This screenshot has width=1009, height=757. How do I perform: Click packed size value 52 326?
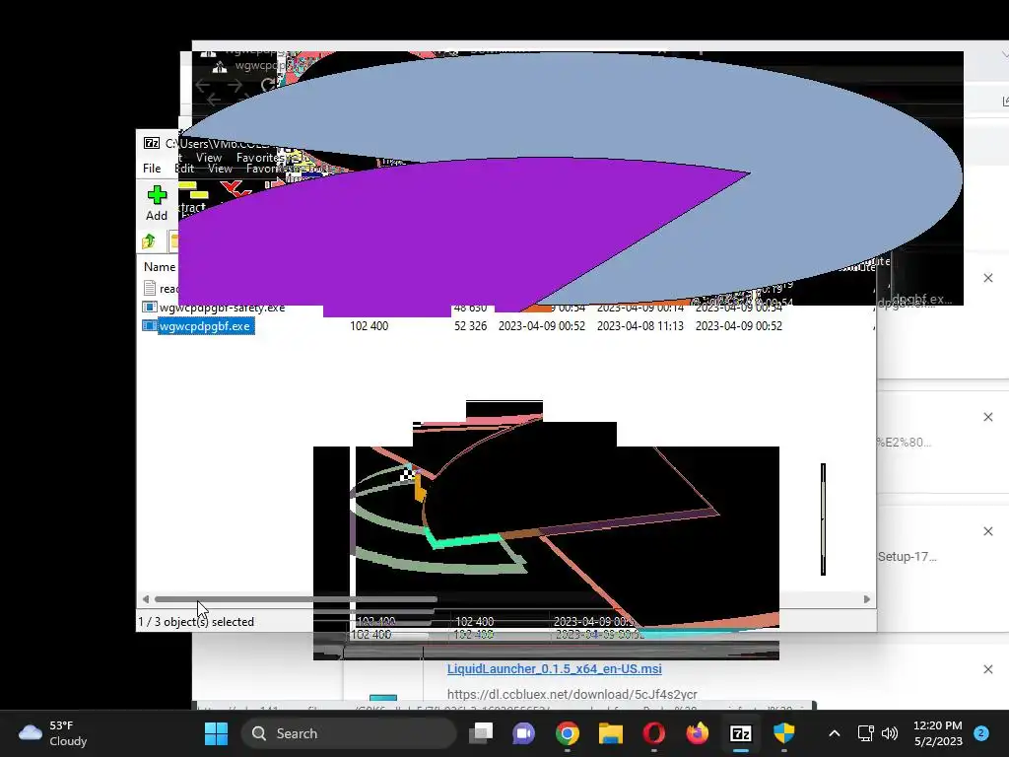coord(470,325)
